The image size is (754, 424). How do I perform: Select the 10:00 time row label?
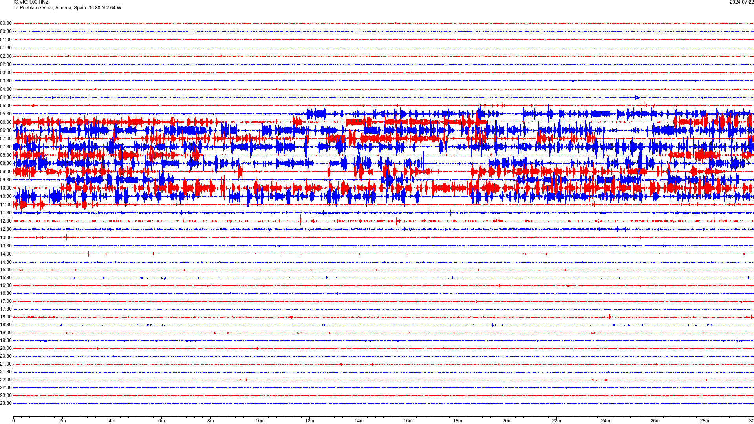(6, 188)
